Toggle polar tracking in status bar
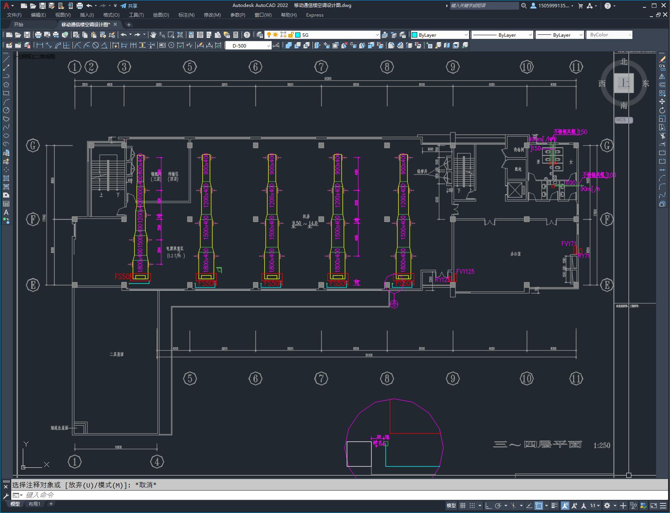 (x=498, y=505)
